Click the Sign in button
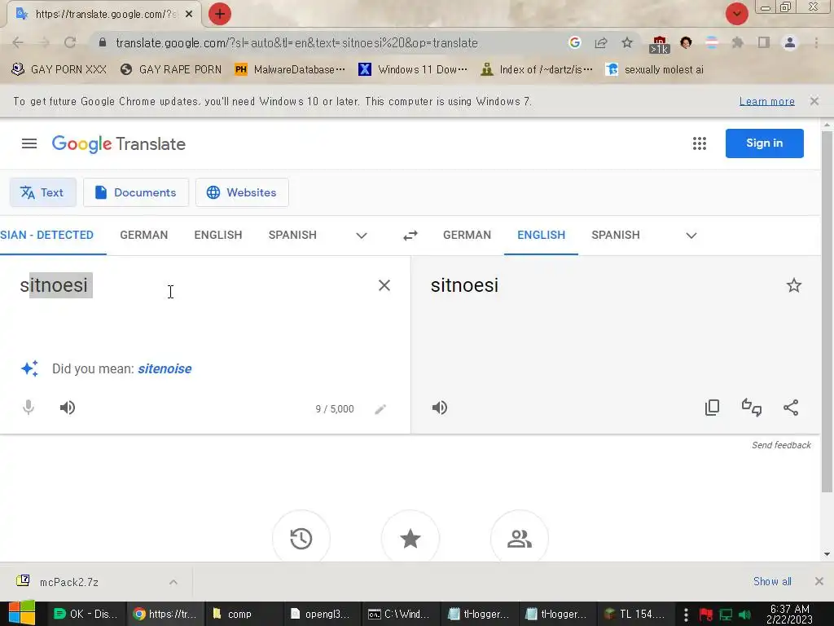The height and width of the screenshot is (626, 834). click(x=764, y=143)
